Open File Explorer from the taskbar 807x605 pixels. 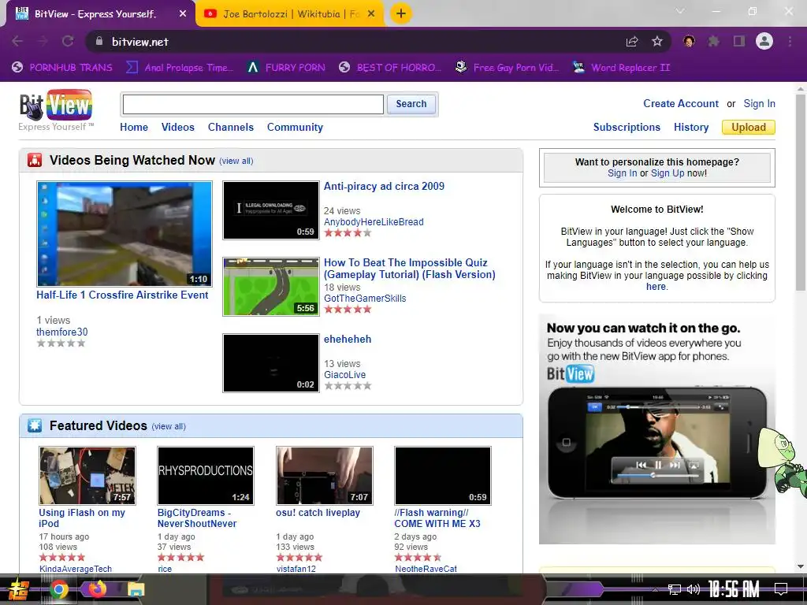coord(136,589)
